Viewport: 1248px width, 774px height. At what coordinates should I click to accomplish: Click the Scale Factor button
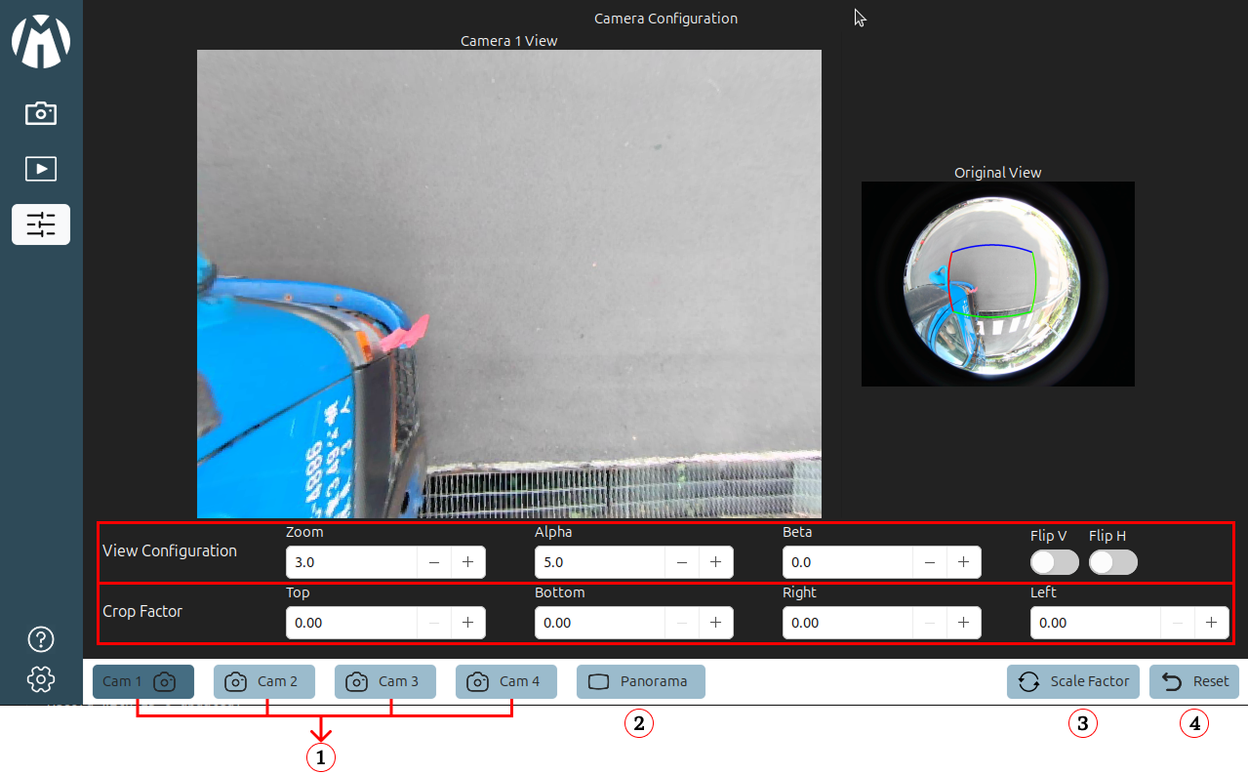(1073, 681)
